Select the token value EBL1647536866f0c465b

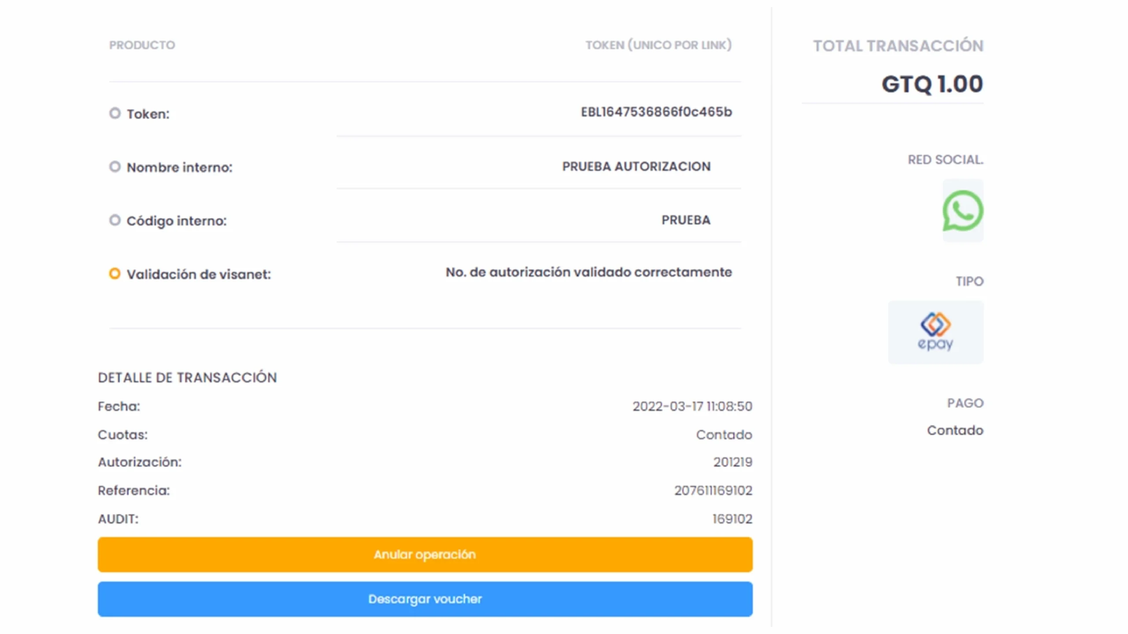[x=657, y=112]
